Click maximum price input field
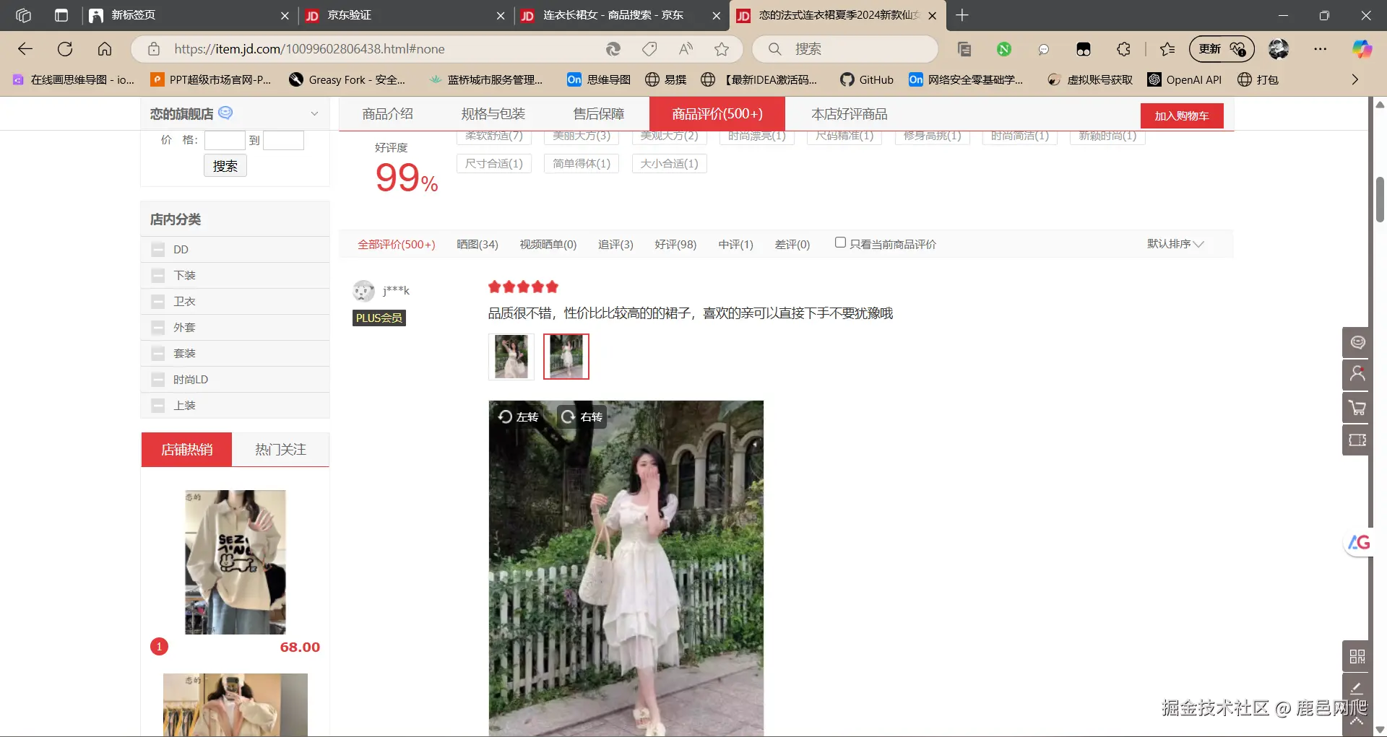The height and width of the screenshot is (737, 1387). (283, 140)
